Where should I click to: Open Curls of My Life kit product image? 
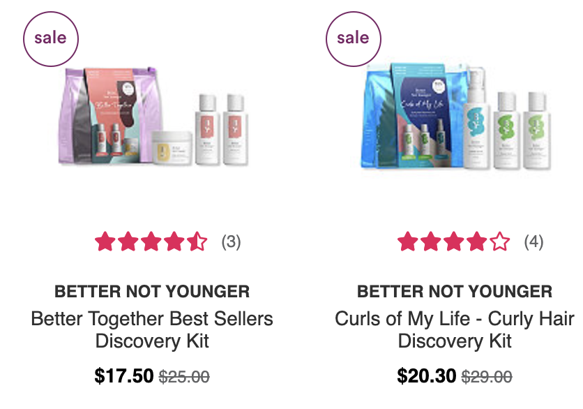(456, 117)
